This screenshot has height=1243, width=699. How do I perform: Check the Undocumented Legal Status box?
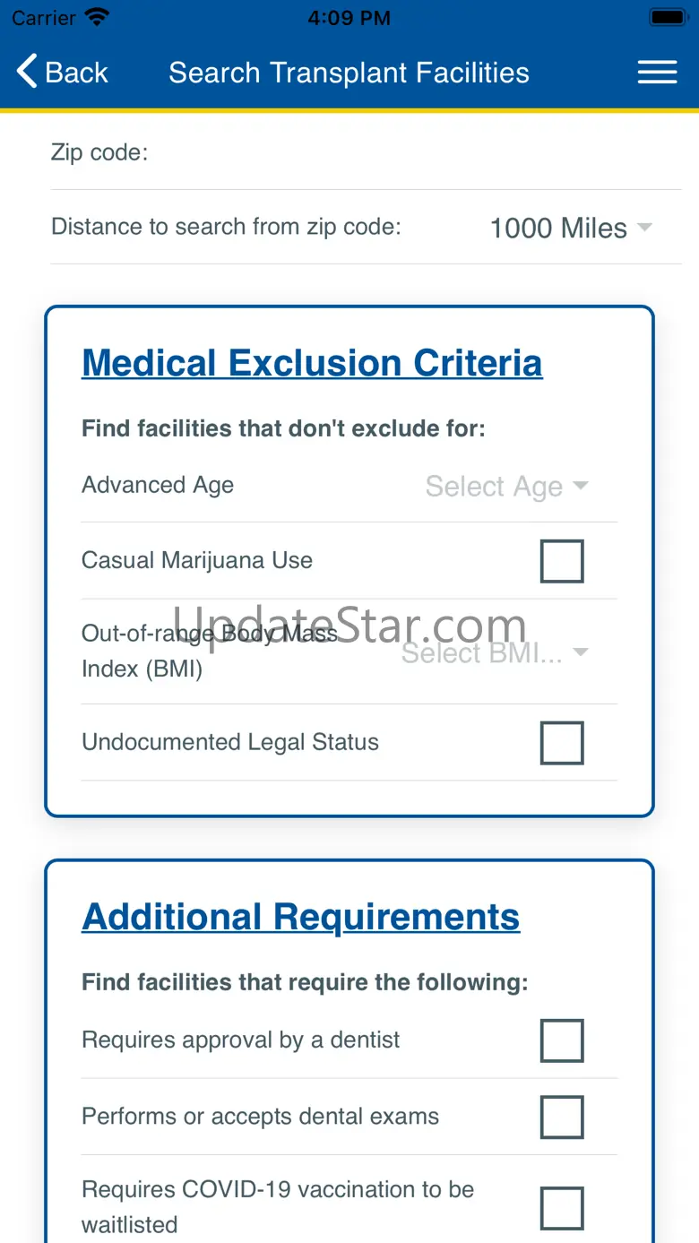click(x=562, y=743)
